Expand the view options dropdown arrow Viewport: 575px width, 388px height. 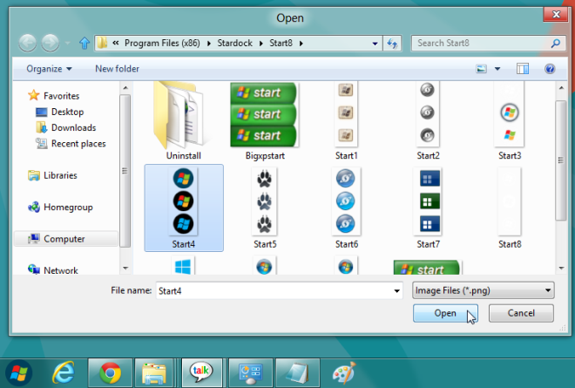[x=497, y=69]
